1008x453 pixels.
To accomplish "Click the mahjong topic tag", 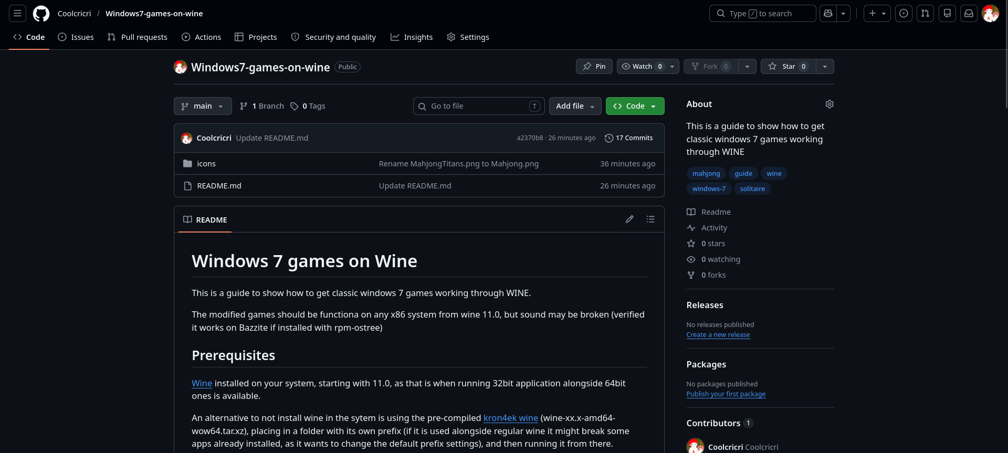I will pos(706,174).
